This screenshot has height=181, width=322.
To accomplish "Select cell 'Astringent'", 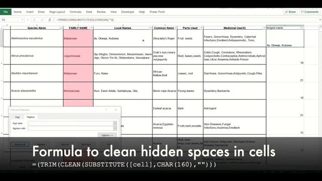I will 235,109.
